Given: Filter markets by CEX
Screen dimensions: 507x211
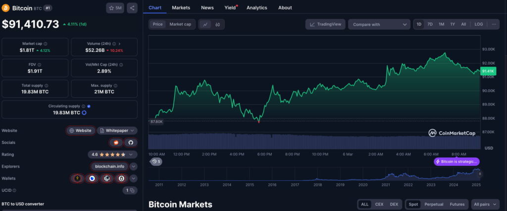Looking at the screenshot, I should click(x=379, y=204).
